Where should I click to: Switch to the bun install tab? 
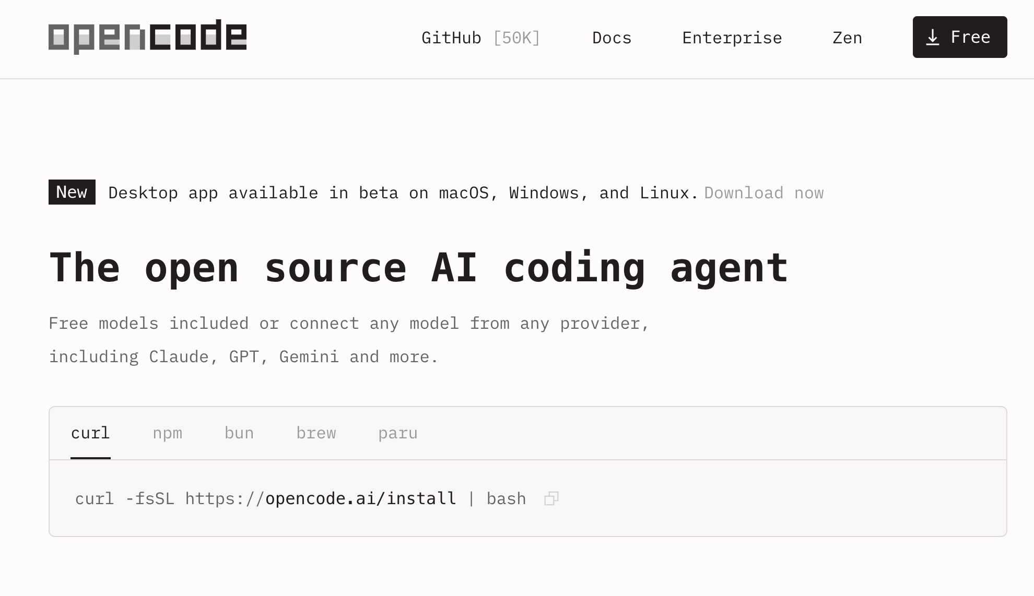pos(239,433)
